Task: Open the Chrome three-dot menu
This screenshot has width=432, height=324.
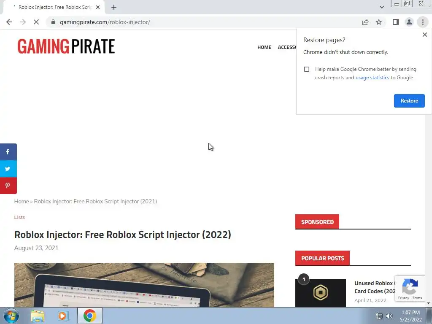Action: point(423,22)
